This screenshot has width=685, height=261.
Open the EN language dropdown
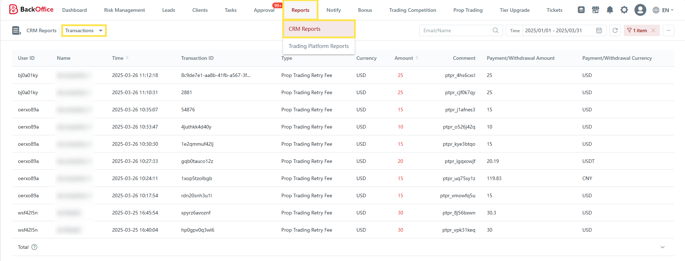(x=663, y=10)
